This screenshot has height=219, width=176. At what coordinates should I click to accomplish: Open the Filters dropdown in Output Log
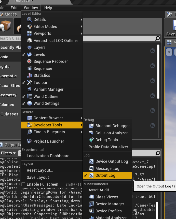pyautogui.click(x=8, y=153)
